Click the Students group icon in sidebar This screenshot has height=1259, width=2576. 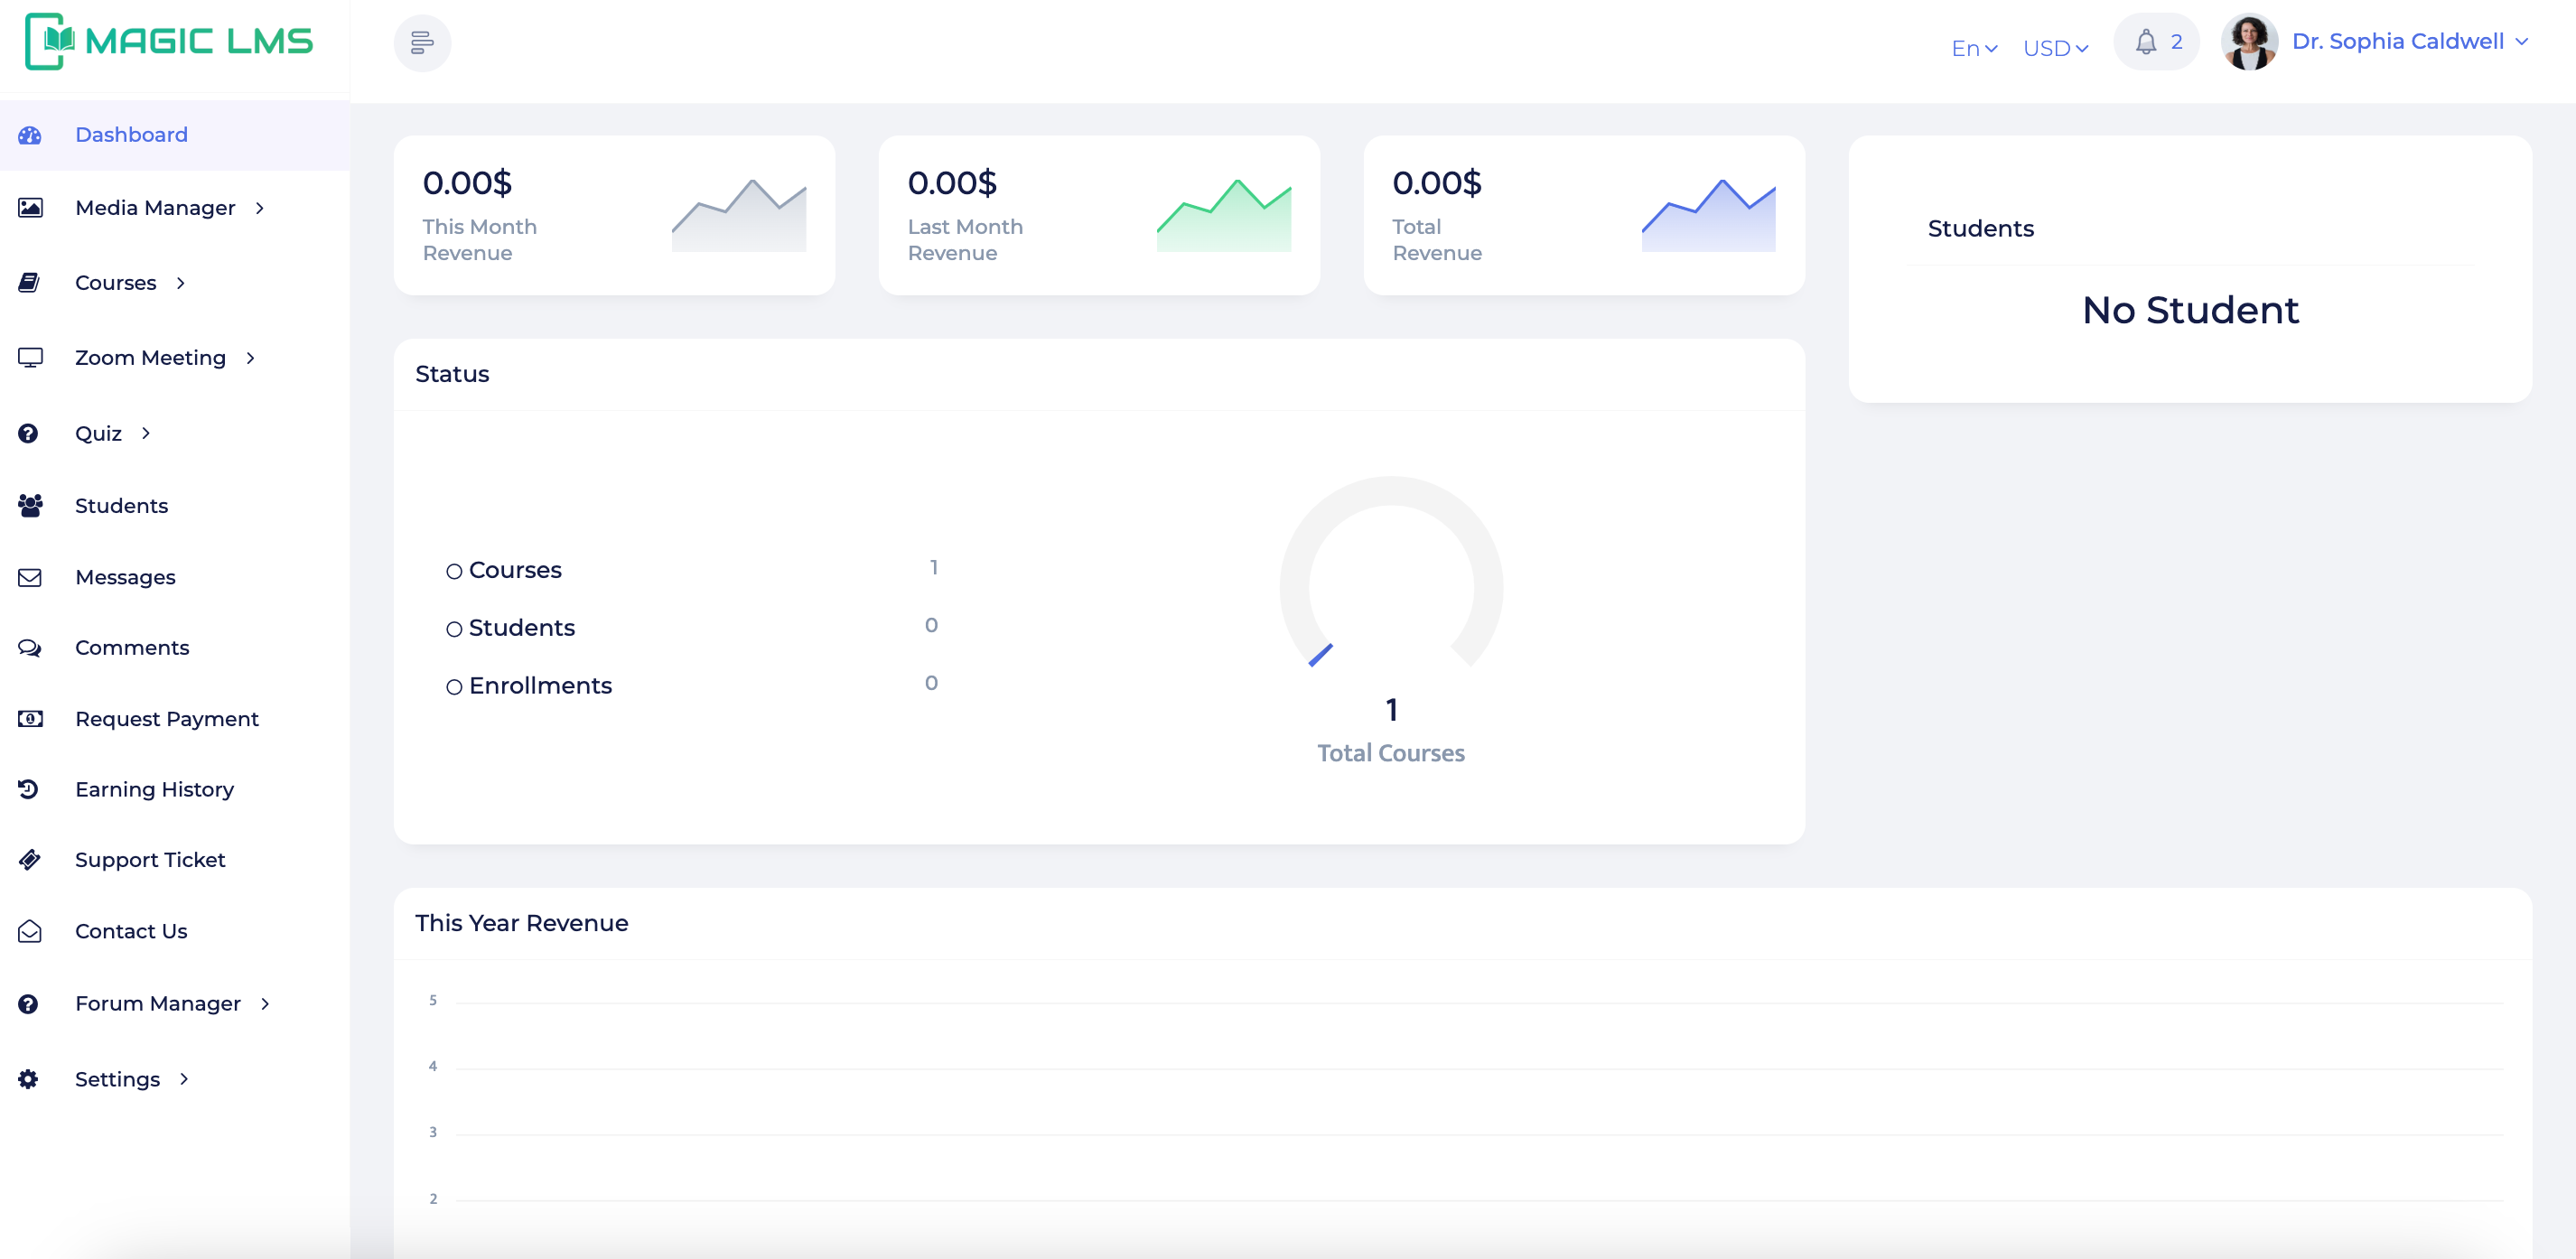(30, 505)
